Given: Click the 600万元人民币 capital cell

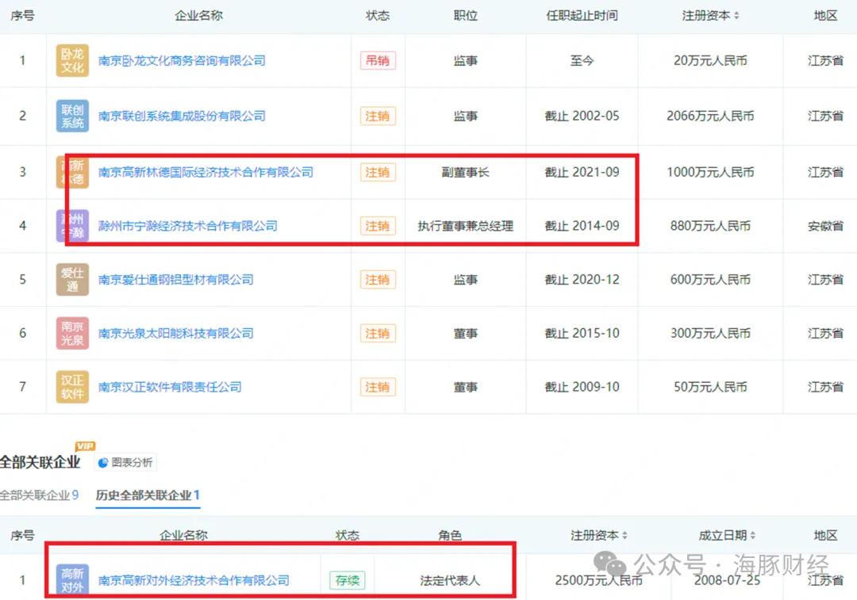Looking at the screenshot, I should pyautogui.click(x=710, y=280).
